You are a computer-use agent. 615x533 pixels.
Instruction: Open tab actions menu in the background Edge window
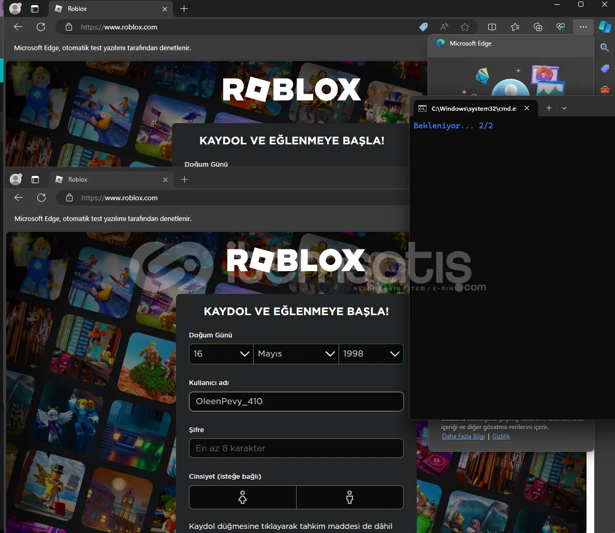click(x=35, y=9)
